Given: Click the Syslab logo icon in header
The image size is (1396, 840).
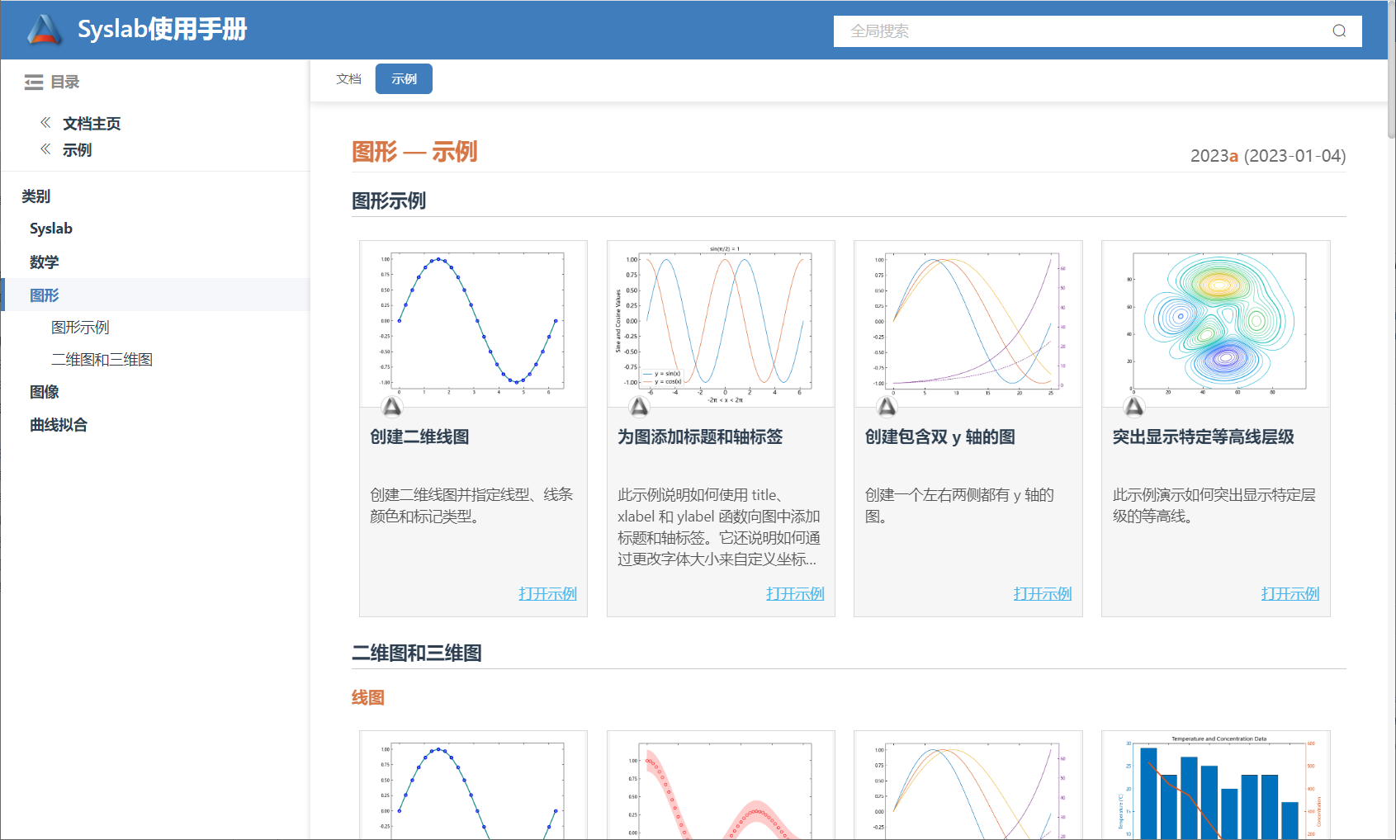Looking at the screenshot, I should click(x=45, y=30).
